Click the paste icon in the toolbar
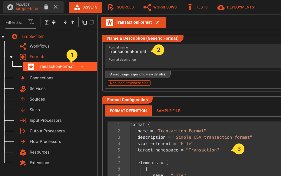Screen dimensions: 281x176 point(91,22)
